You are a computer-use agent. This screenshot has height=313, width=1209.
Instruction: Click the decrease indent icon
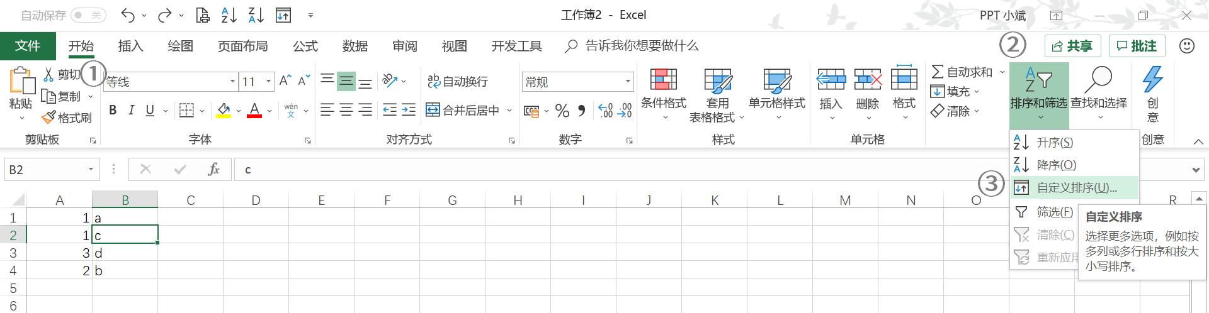390,111
